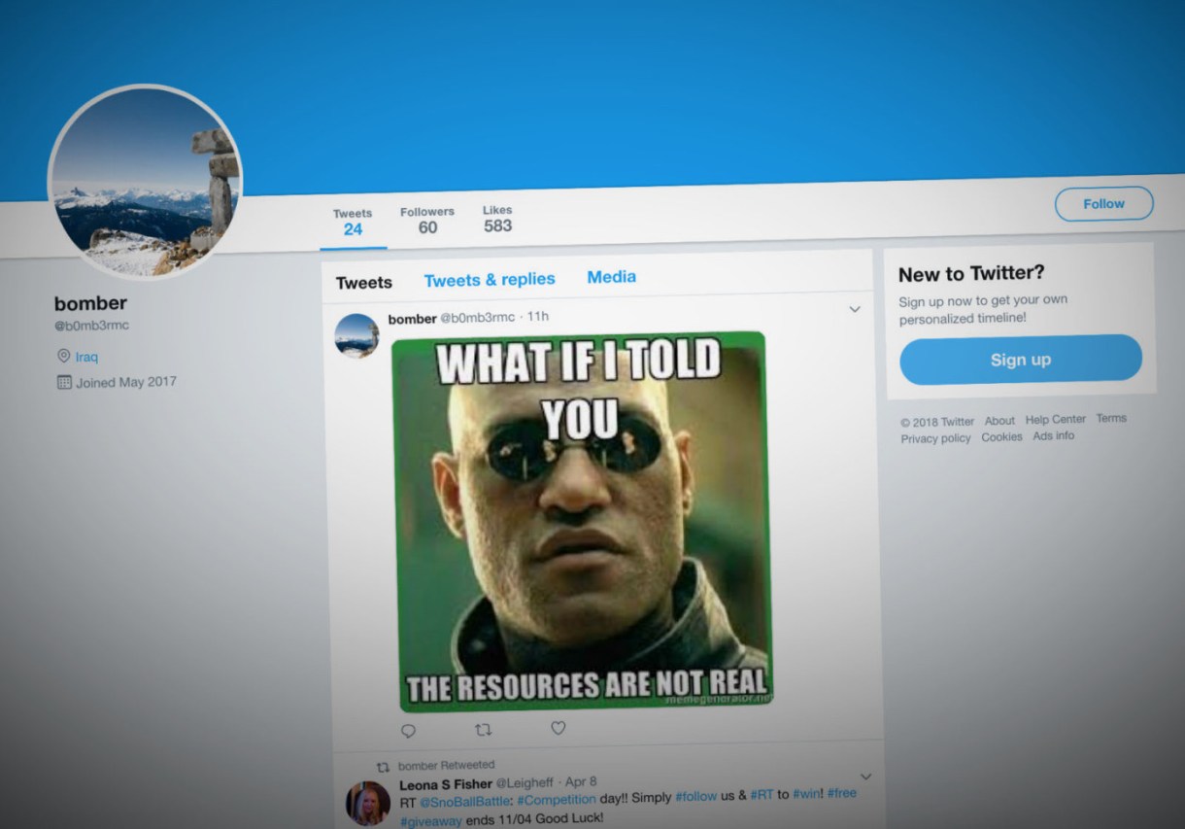View the 60 Followers list
The width and height of the screenshot is (1185, 829).
pyautogui.click(x=427, y=221)
